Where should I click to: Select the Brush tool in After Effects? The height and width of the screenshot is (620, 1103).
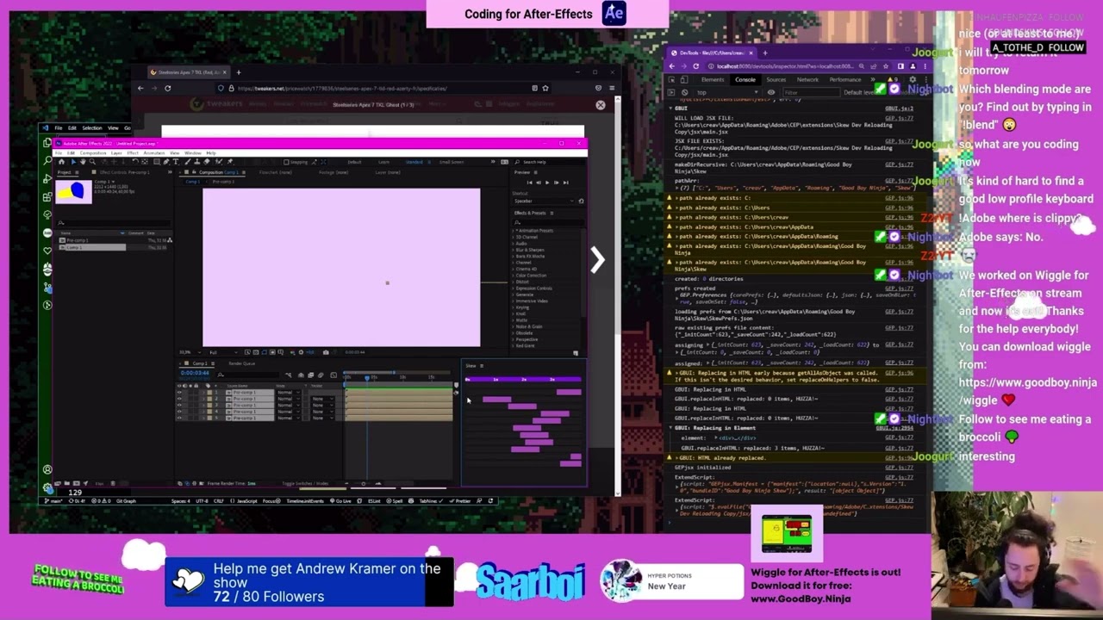pos(188,161)
